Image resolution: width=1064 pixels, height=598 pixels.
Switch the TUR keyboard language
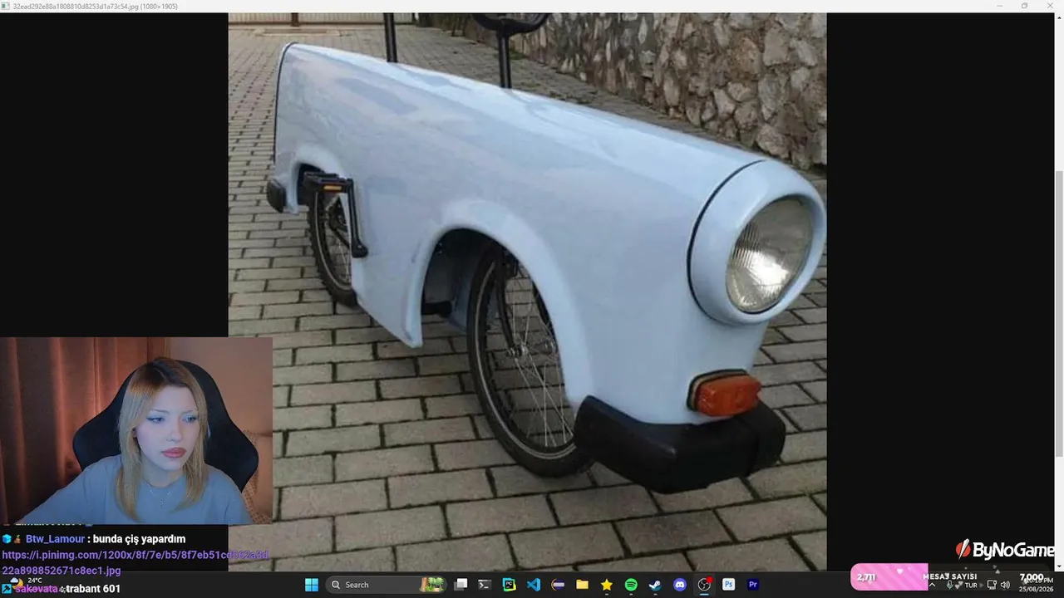[971, 586]
